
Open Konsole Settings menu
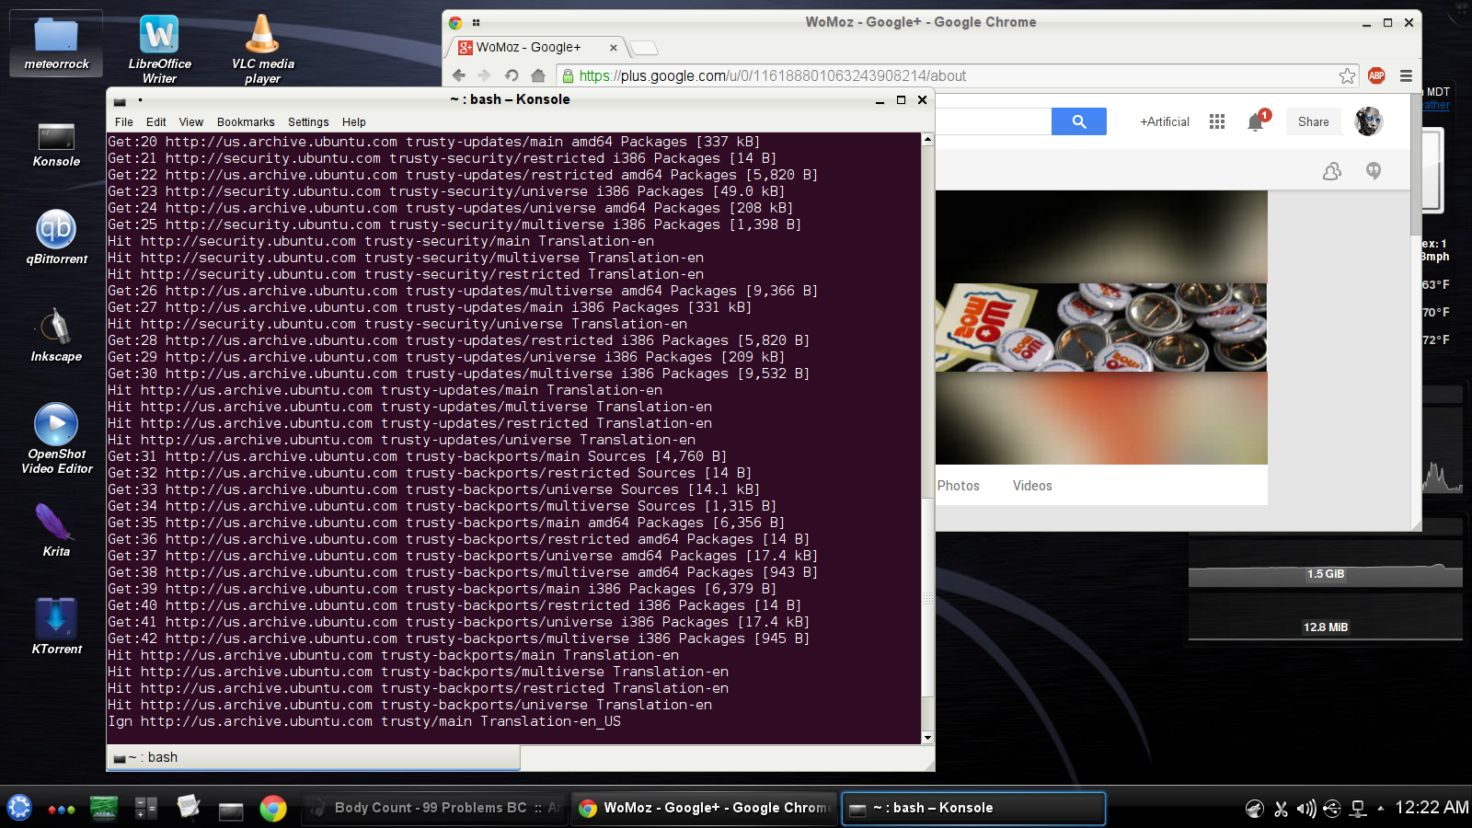coord(308,121)
